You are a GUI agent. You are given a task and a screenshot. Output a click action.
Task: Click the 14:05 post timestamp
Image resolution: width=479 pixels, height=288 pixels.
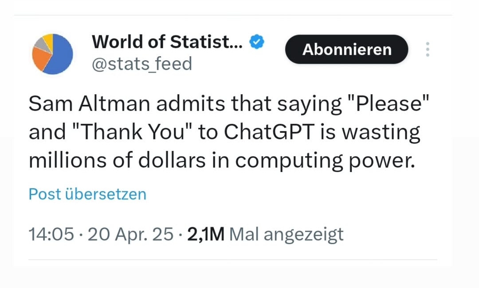click(x=51, y=234)
